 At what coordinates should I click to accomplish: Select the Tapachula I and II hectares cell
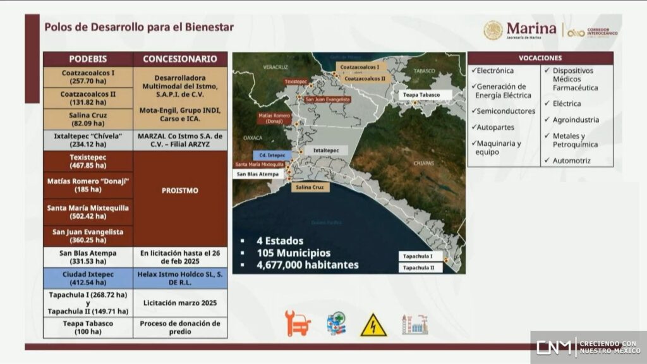(x=88, y=303)
